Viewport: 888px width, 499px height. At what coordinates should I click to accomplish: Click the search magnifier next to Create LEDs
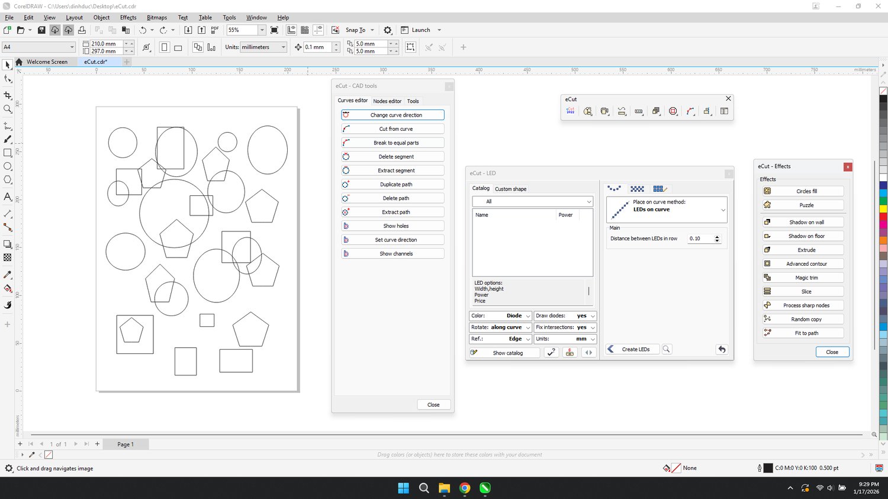tap(667, 349)
